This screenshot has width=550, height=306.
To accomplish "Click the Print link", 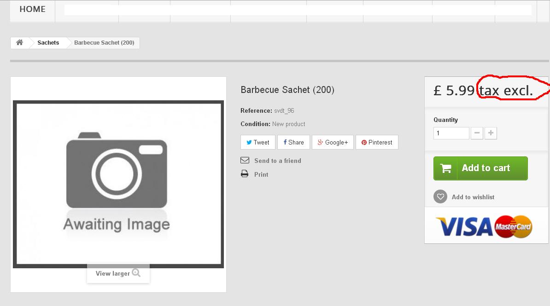I will click(x=261, y=174).
